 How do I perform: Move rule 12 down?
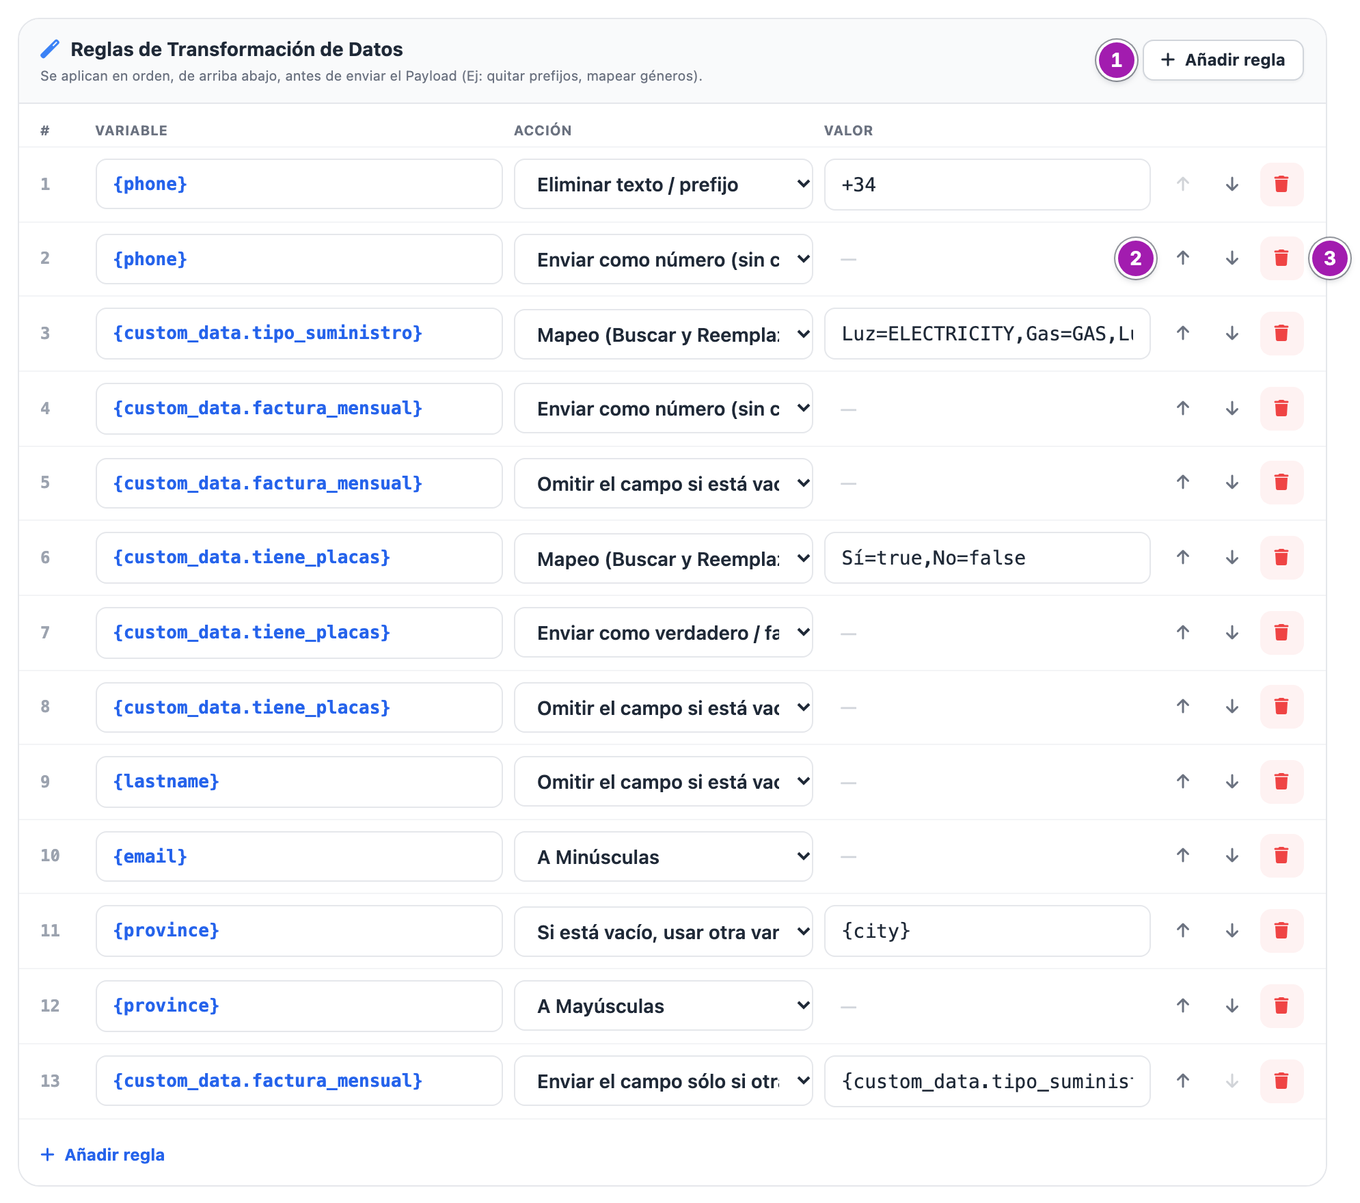coord(1232,1006)
